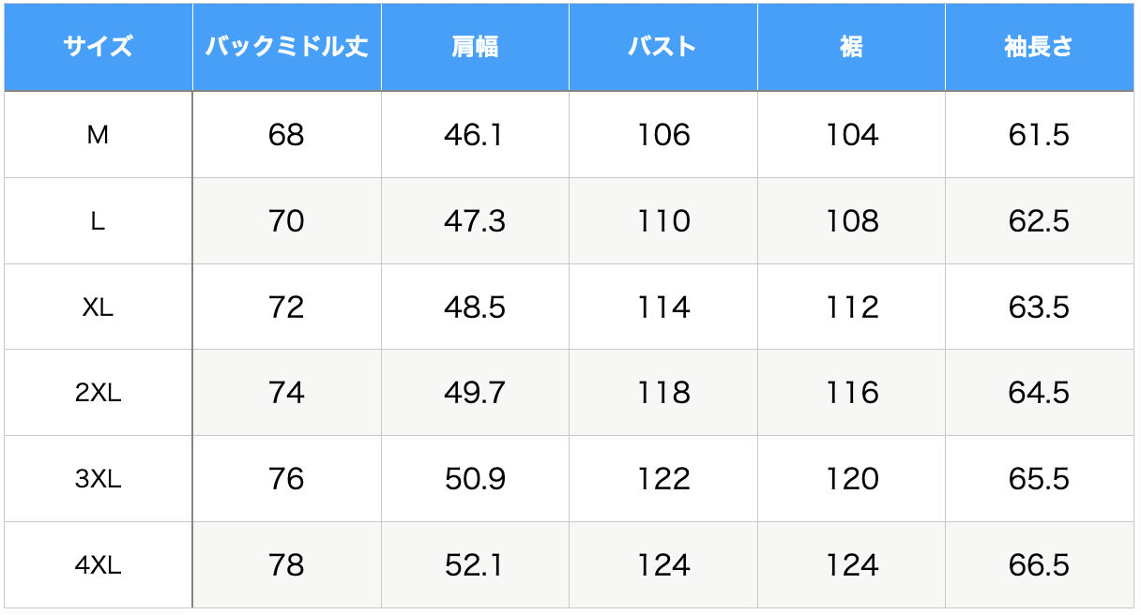The height and width of the screenshot is (615, 1141).
Task: Click the 裾 column header
Action: tap(851, 47)
